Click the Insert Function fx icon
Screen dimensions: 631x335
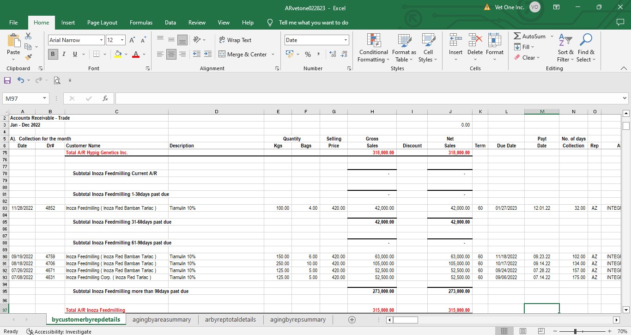pos(105,98)
